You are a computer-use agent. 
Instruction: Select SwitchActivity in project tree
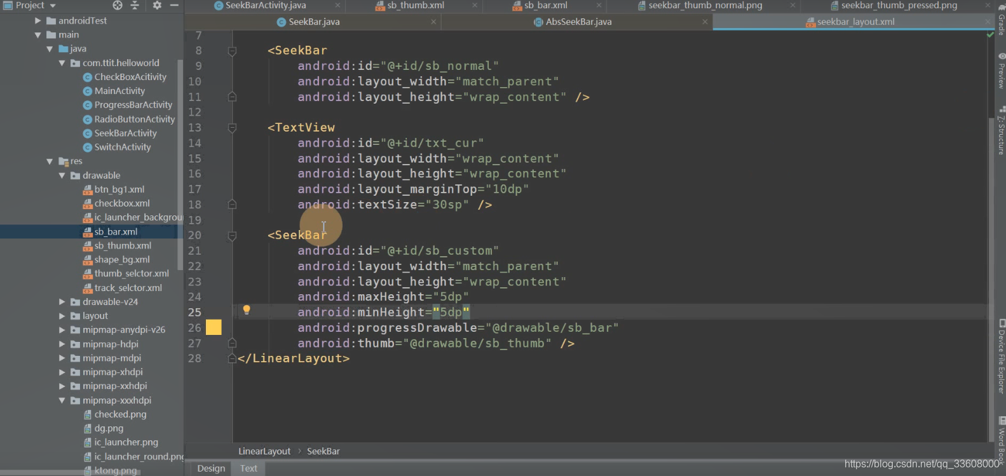tap(123, 147)
